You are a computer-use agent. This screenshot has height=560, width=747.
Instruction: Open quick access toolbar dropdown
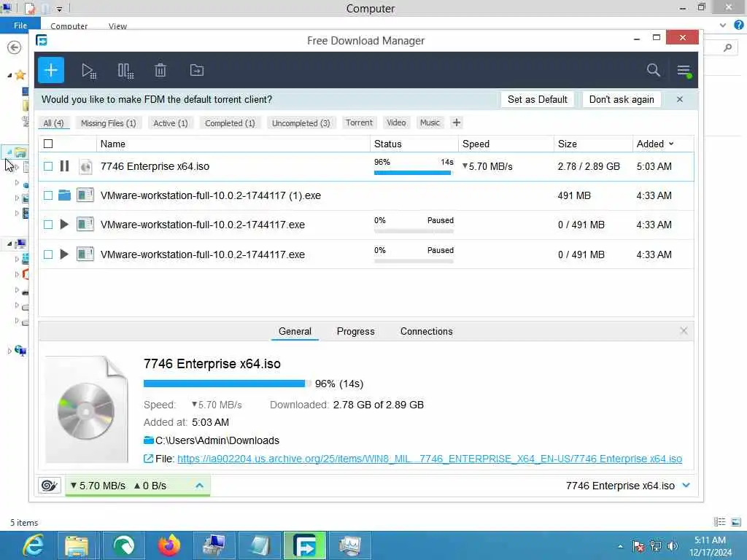(59, 9)
